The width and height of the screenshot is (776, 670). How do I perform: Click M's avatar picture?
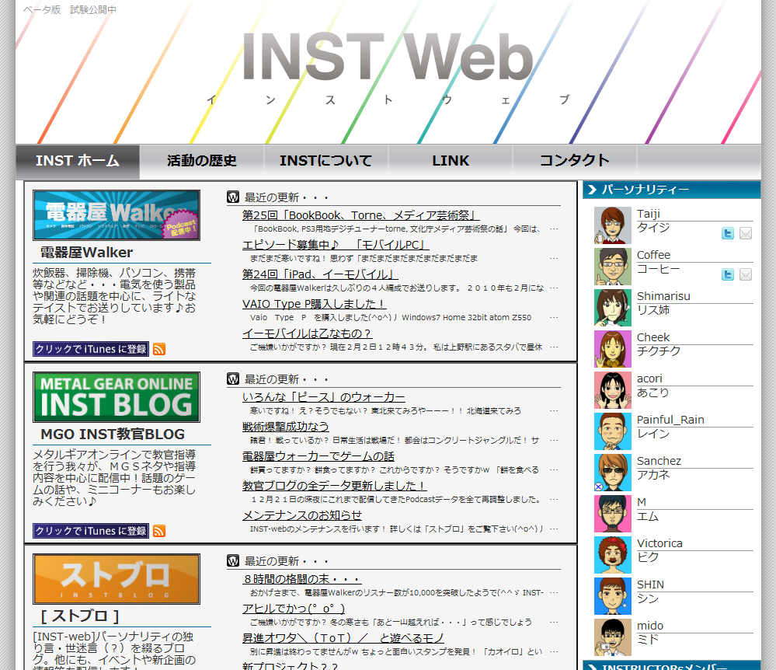pyautogui.click(x=613, y=514)
